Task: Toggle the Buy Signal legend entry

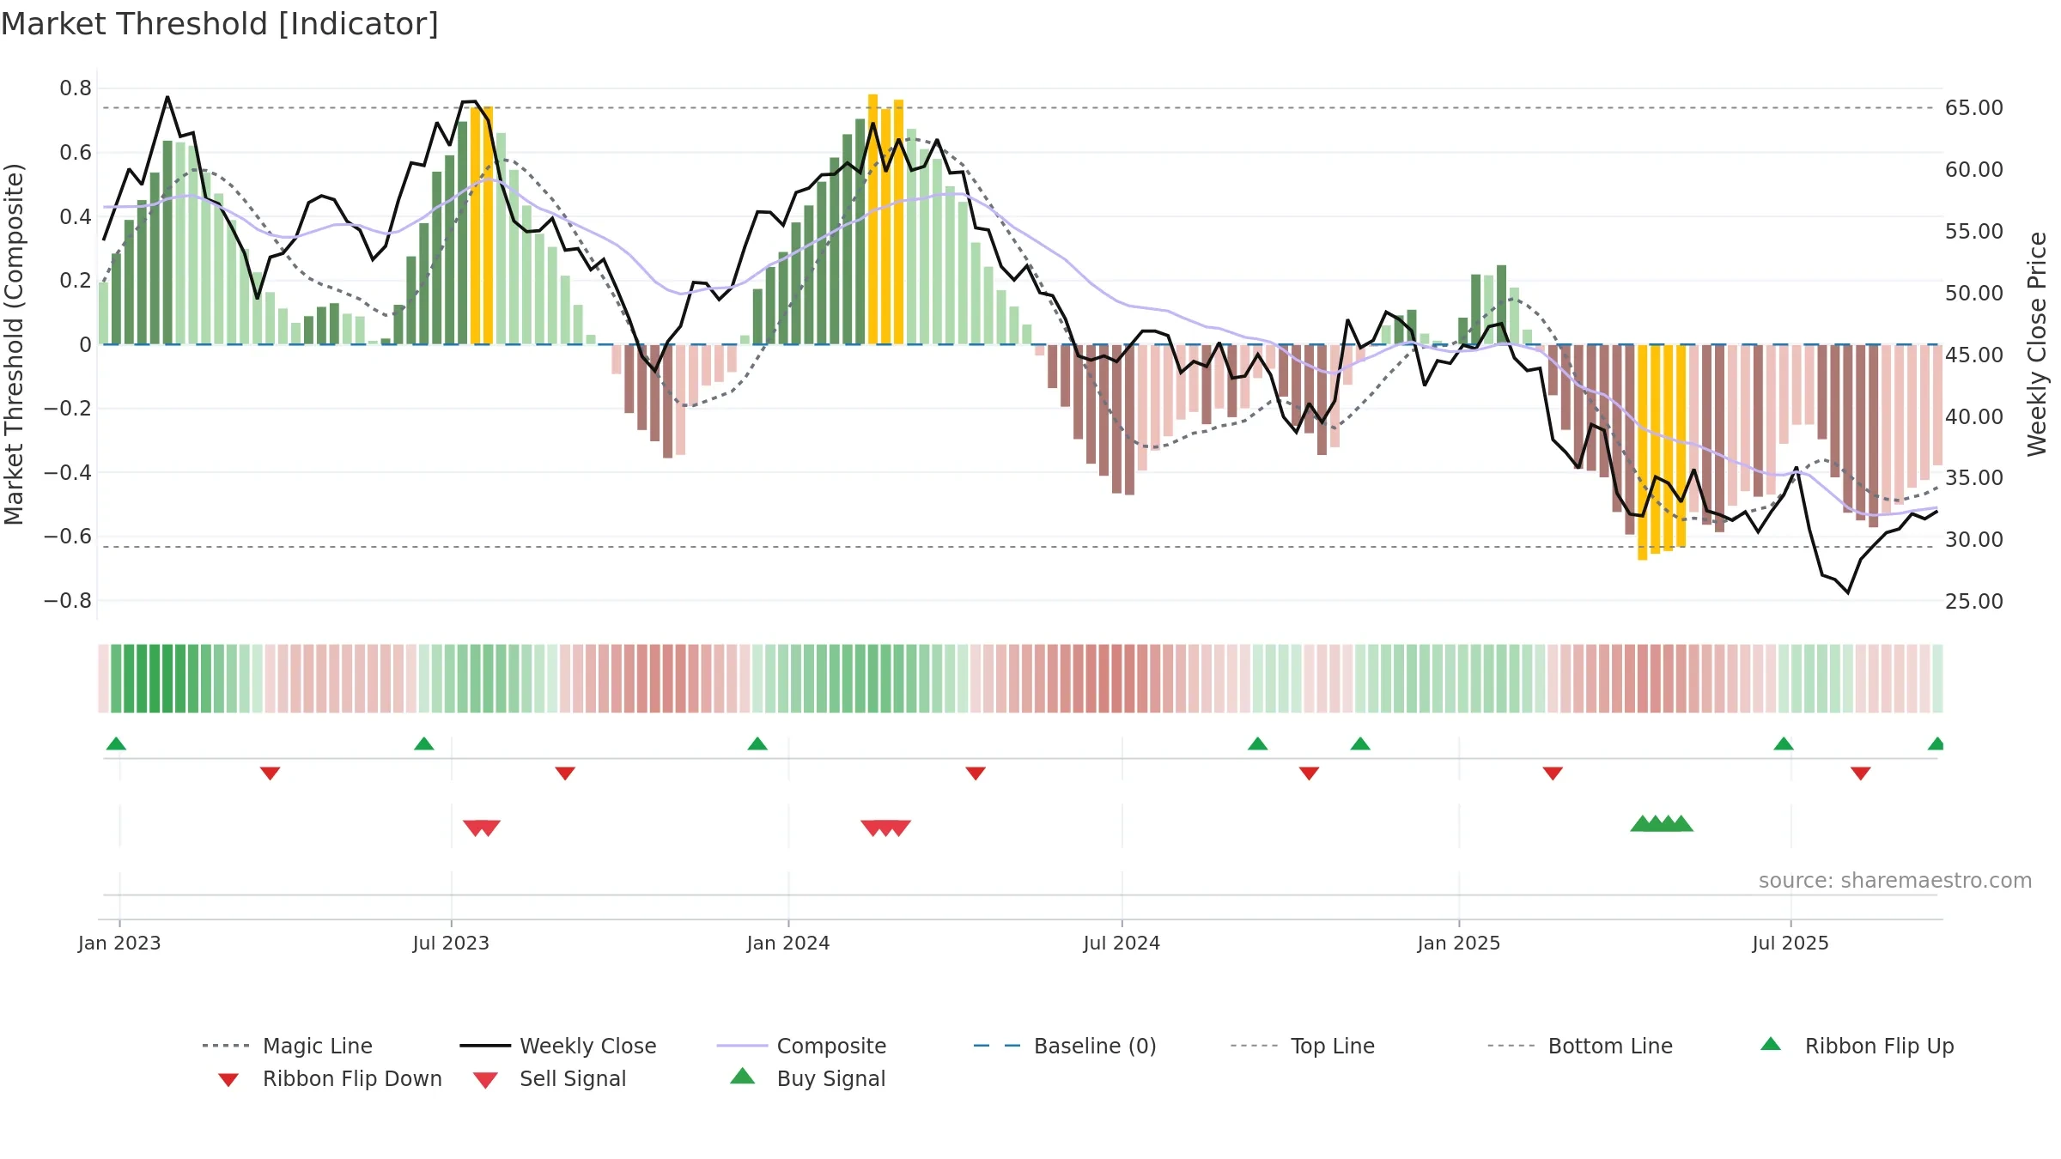Action: (x=807, y=1078)
